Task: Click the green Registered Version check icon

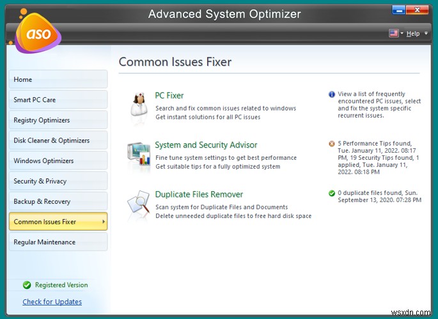Action: 27,285
